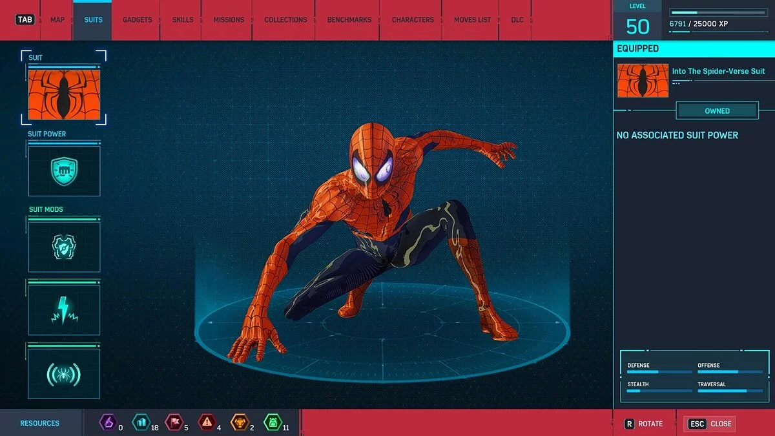Select the Into The Spider-Verse Suit entry
This screenshot has width=775, height=436.
(x=718, y=71)
